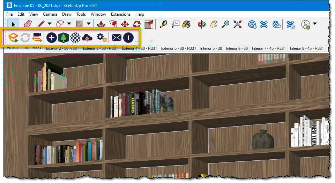Switch to Interior 5 - 30 scene tab
The image size is (335, 183).
tap(211, 48)
